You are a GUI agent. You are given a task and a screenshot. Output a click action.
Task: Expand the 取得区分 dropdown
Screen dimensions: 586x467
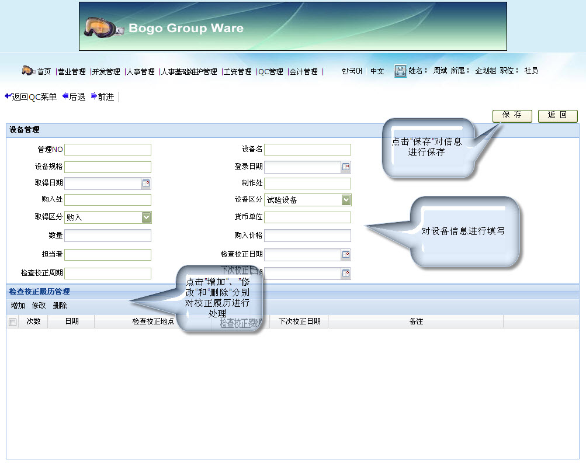(146, 217)
